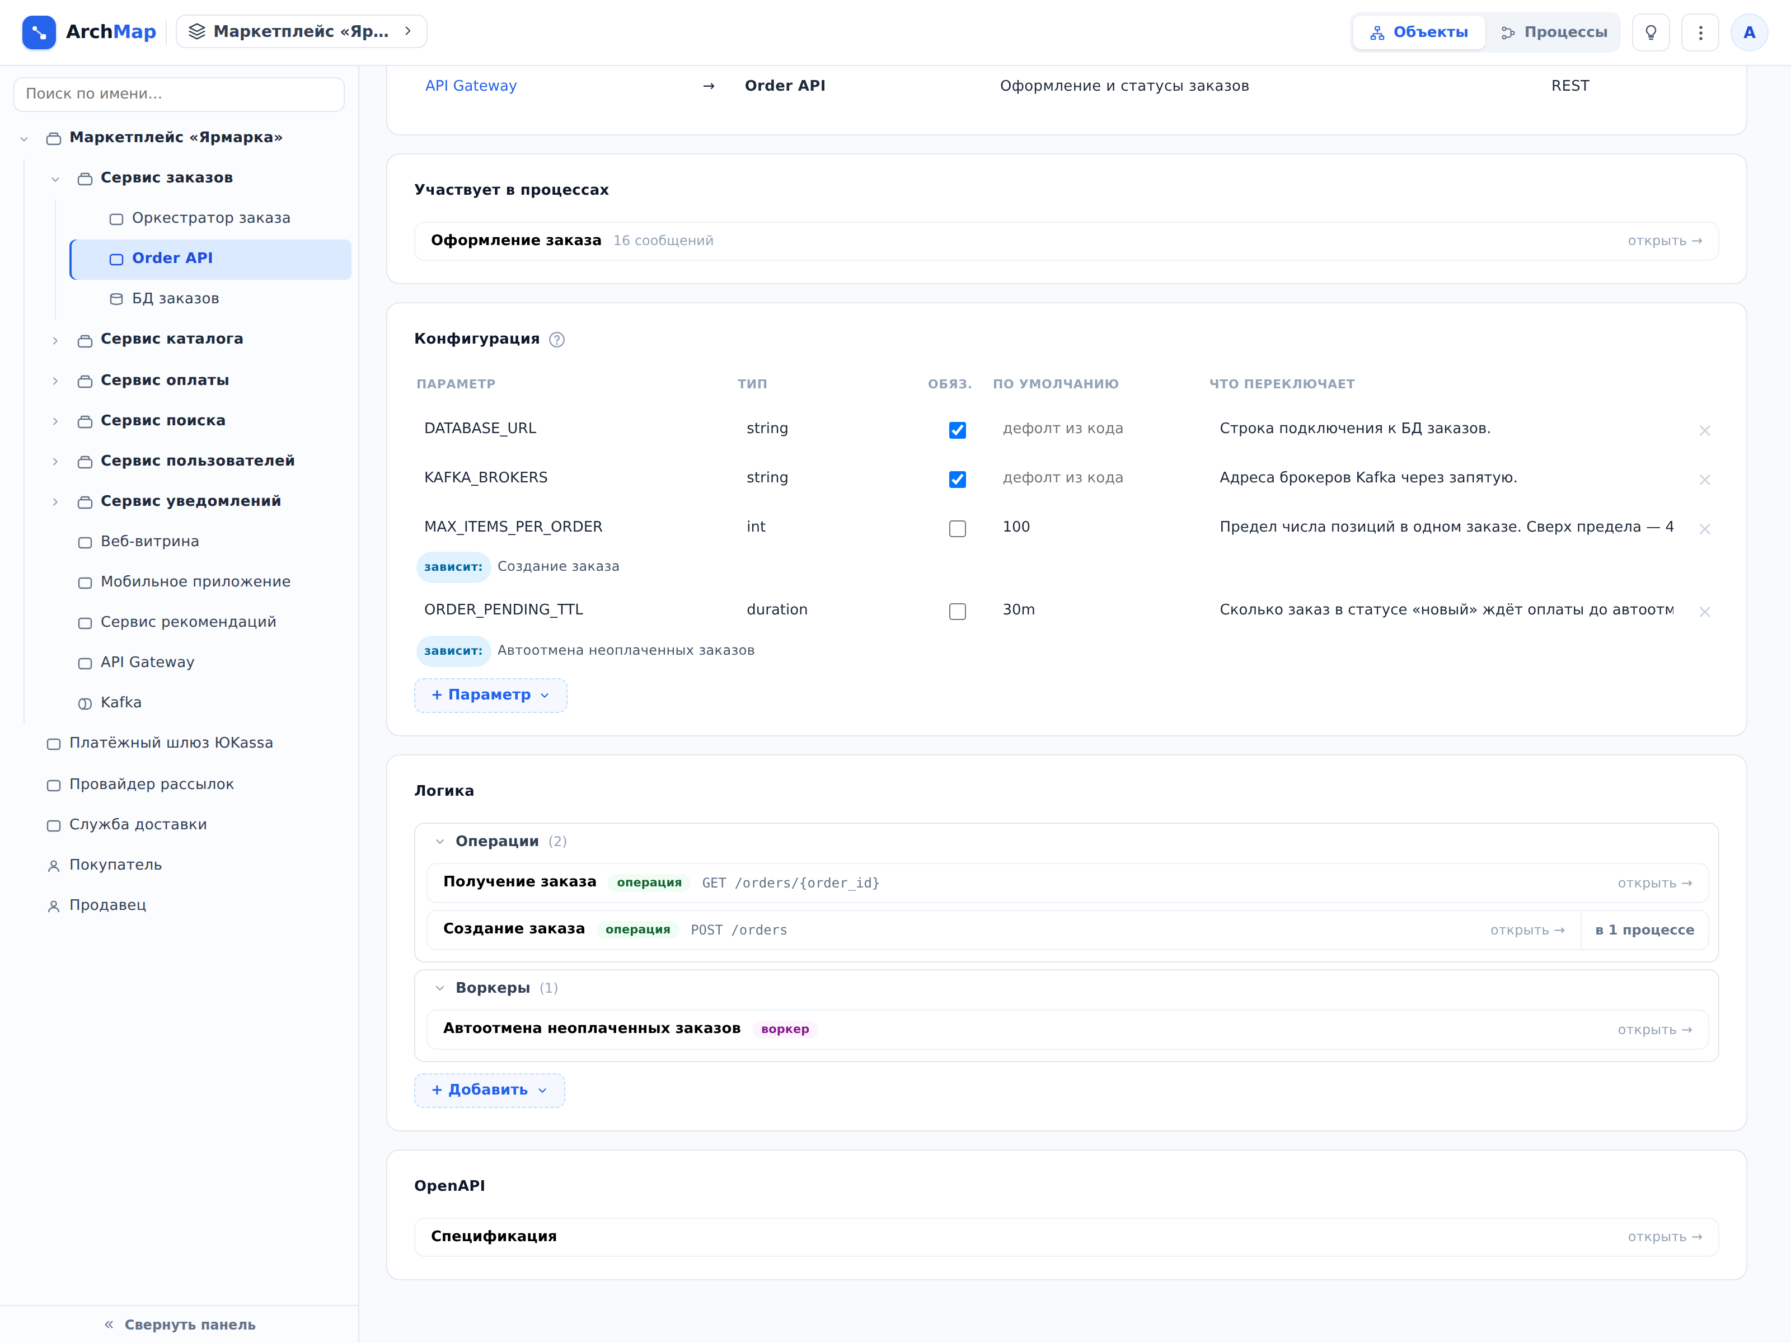
Task: Click the layers icon in project selector
Action: [x=197, y=31]
